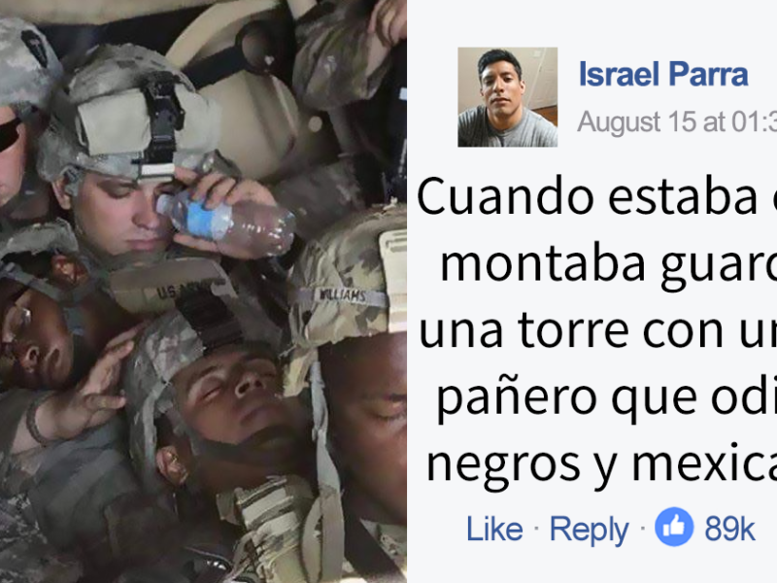
Task: Open the soldiers photo on the left
Action: click(203, 291)
